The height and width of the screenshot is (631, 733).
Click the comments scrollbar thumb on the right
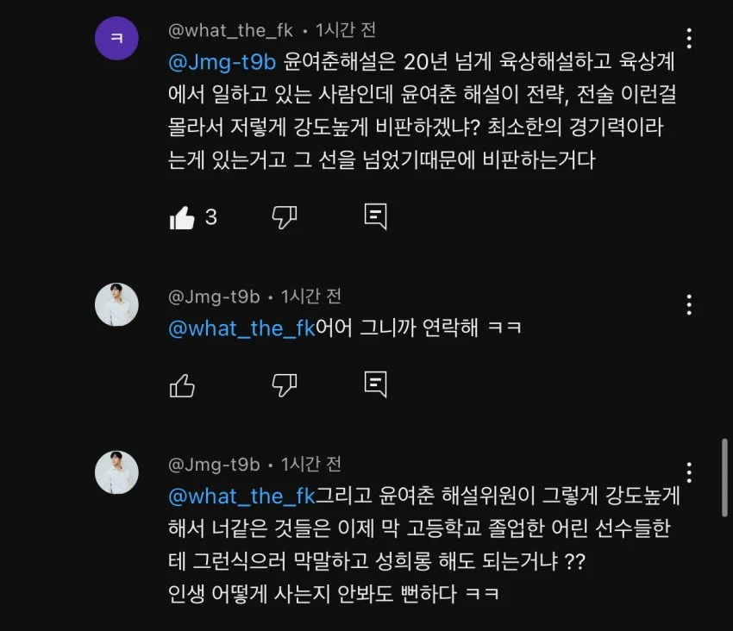pos(724,478)
